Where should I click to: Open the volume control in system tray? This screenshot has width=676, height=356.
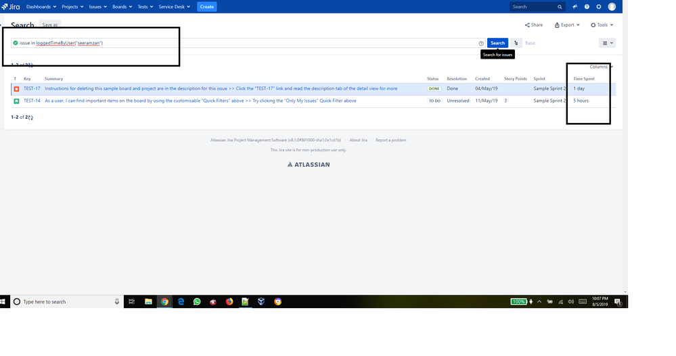571,302
